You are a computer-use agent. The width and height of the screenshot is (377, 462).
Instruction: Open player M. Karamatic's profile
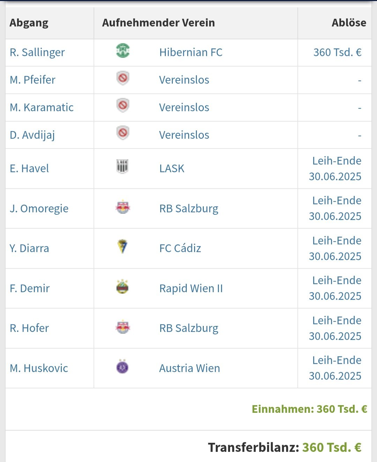[x=42, y=107]
